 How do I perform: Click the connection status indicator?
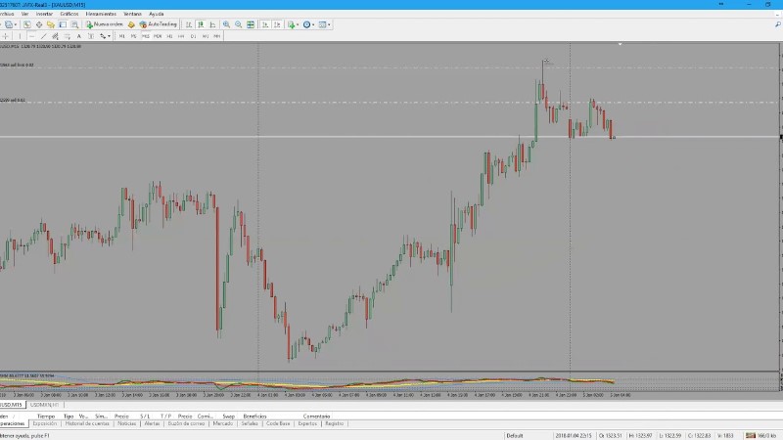(759, 435)
